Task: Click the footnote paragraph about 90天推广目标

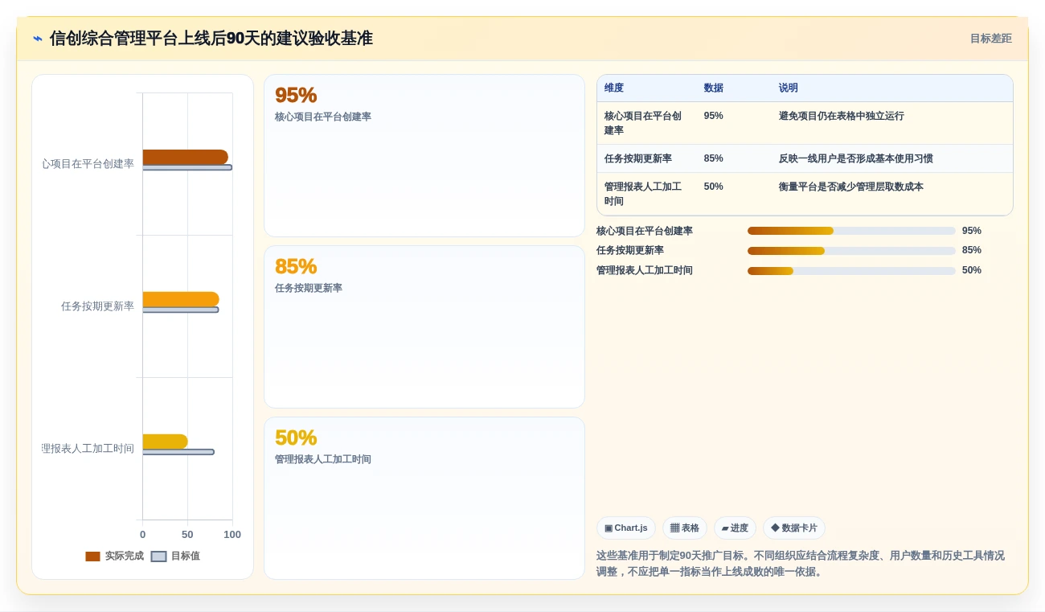Action: pyautogui.click(x=801, y=564)
